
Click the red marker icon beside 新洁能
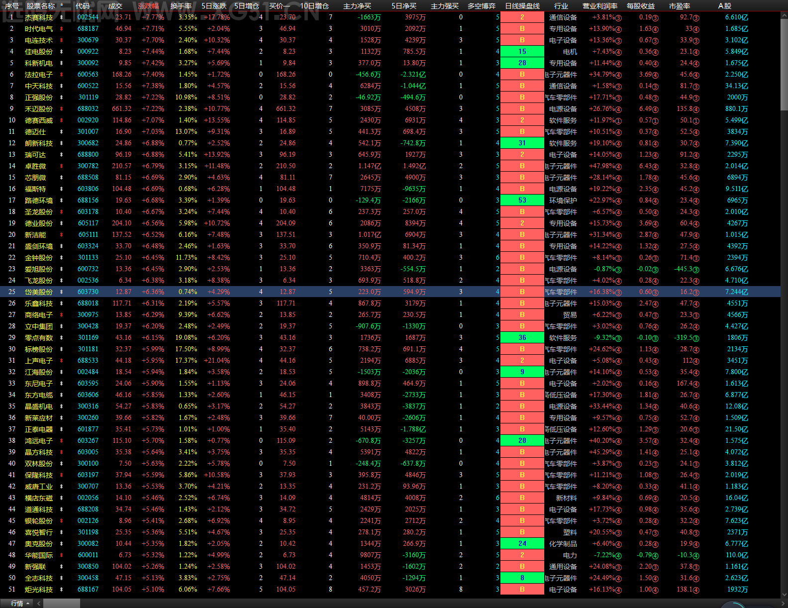(62, 235)
